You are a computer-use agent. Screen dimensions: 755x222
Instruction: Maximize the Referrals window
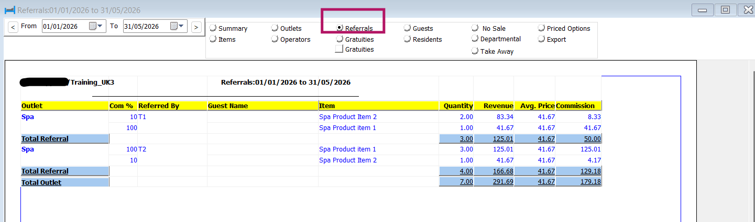click(726, 10)
